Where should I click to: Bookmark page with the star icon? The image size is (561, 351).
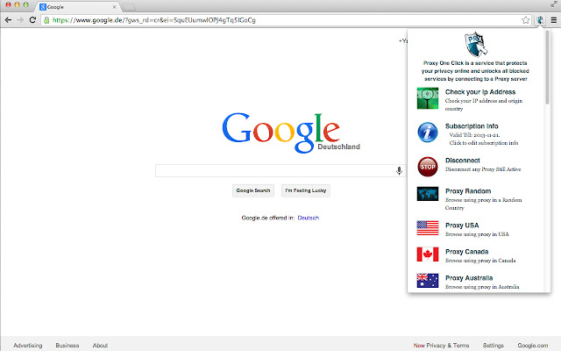[525, 20]
